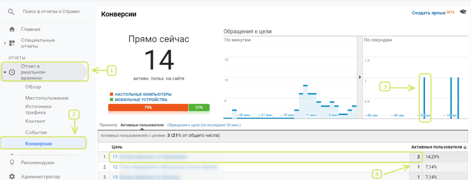Click the НАСТОЛЬНЫЕ КОМПЬЮТЕРЫ legend link
The width and height of the screenshot is (471, 180).
point(143,94)
